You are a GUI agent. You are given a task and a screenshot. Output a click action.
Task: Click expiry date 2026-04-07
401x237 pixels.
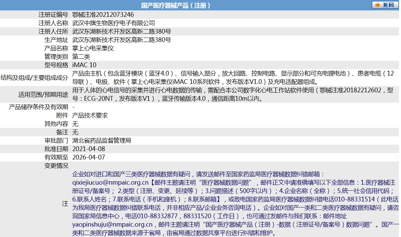pos(89,157)
